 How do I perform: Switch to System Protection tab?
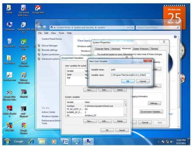click(141, 49)
